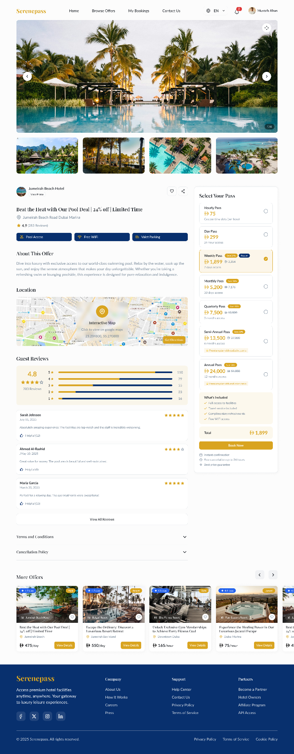Screen dimensions: 294x754
Task: Click the Valet Parking amenity tag
Action: pyautogui.click(x=160, y=237)
